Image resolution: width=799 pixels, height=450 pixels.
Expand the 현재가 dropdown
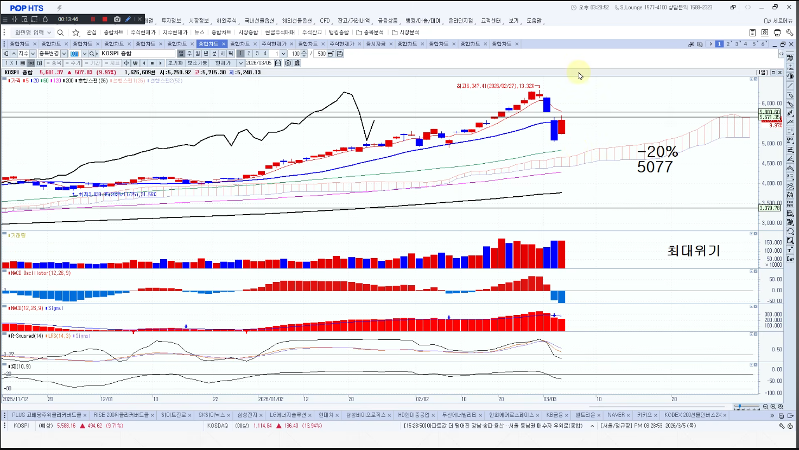coord(240,63)
